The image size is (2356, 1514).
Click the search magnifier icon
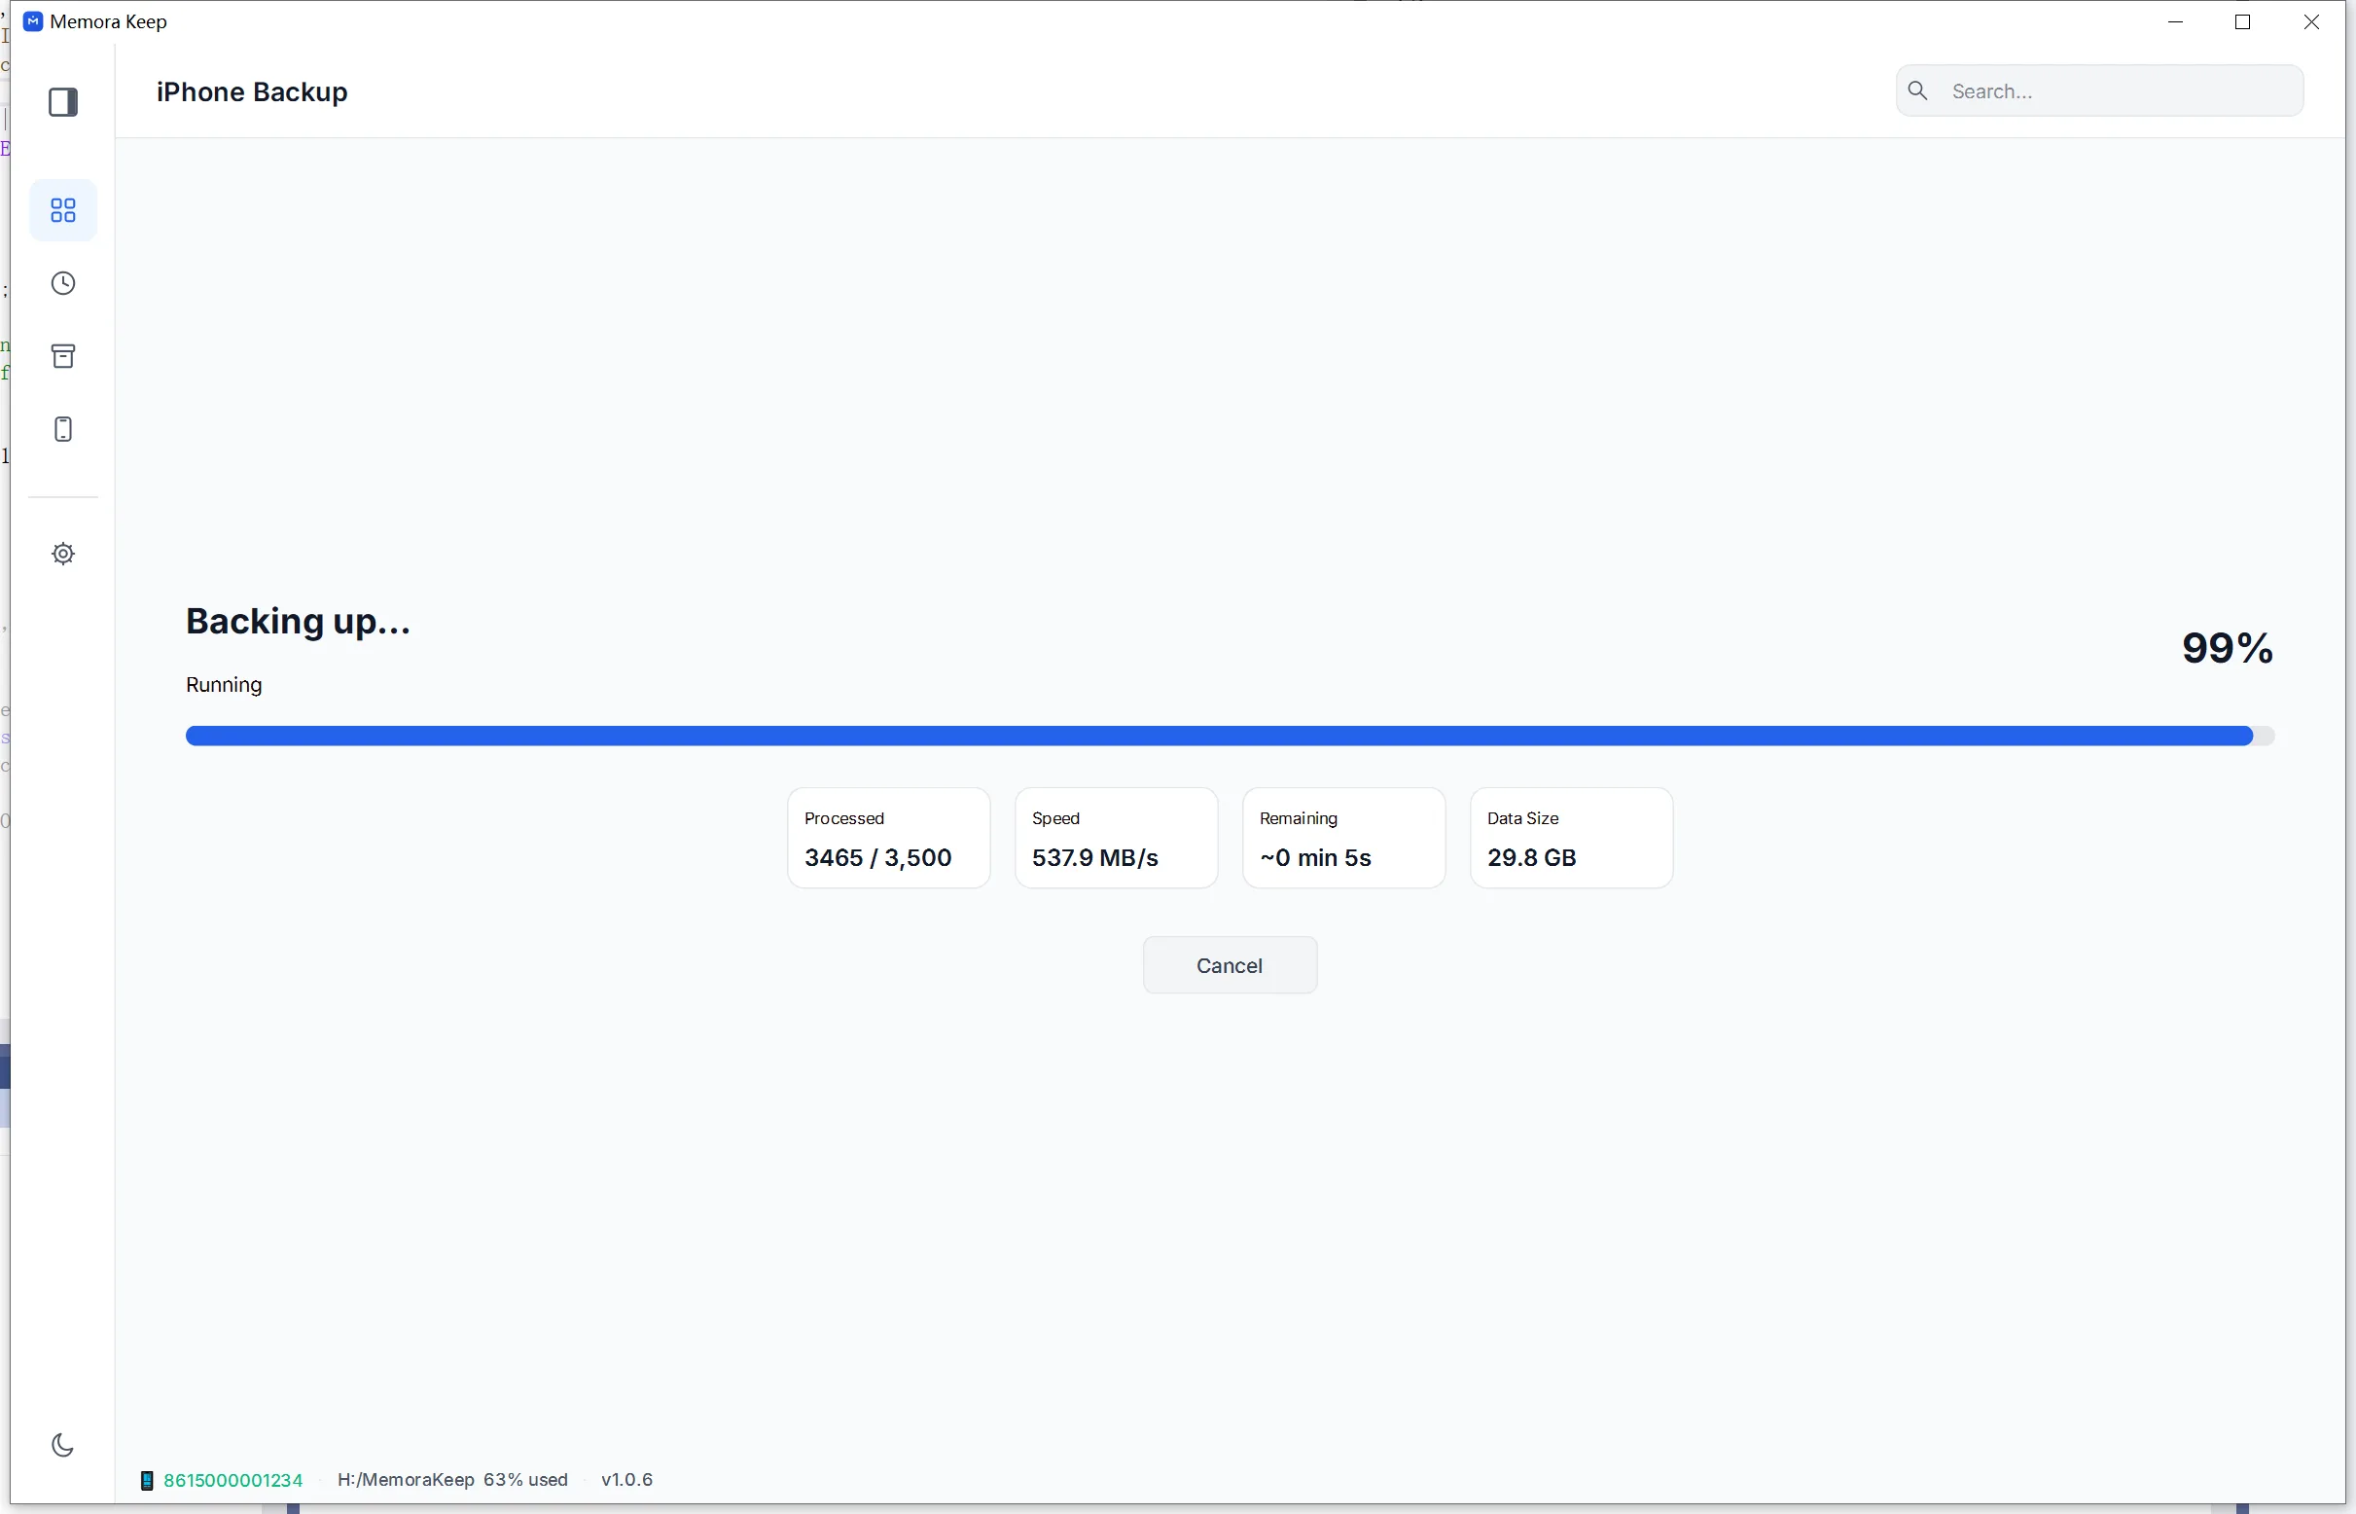[x=1917, y=91]
